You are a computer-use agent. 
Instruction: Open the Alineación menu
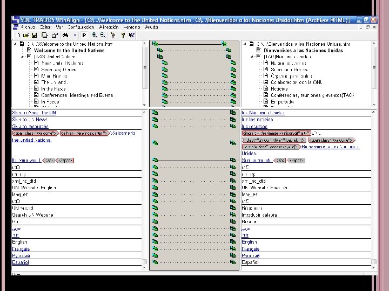click(109, 27)
